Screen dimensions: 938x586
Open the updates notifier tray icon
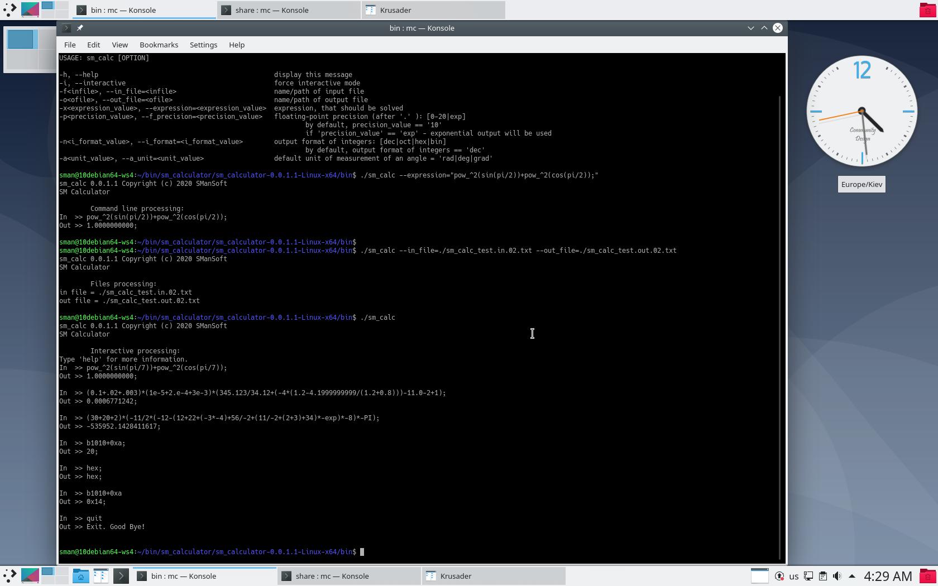[779, 576]
